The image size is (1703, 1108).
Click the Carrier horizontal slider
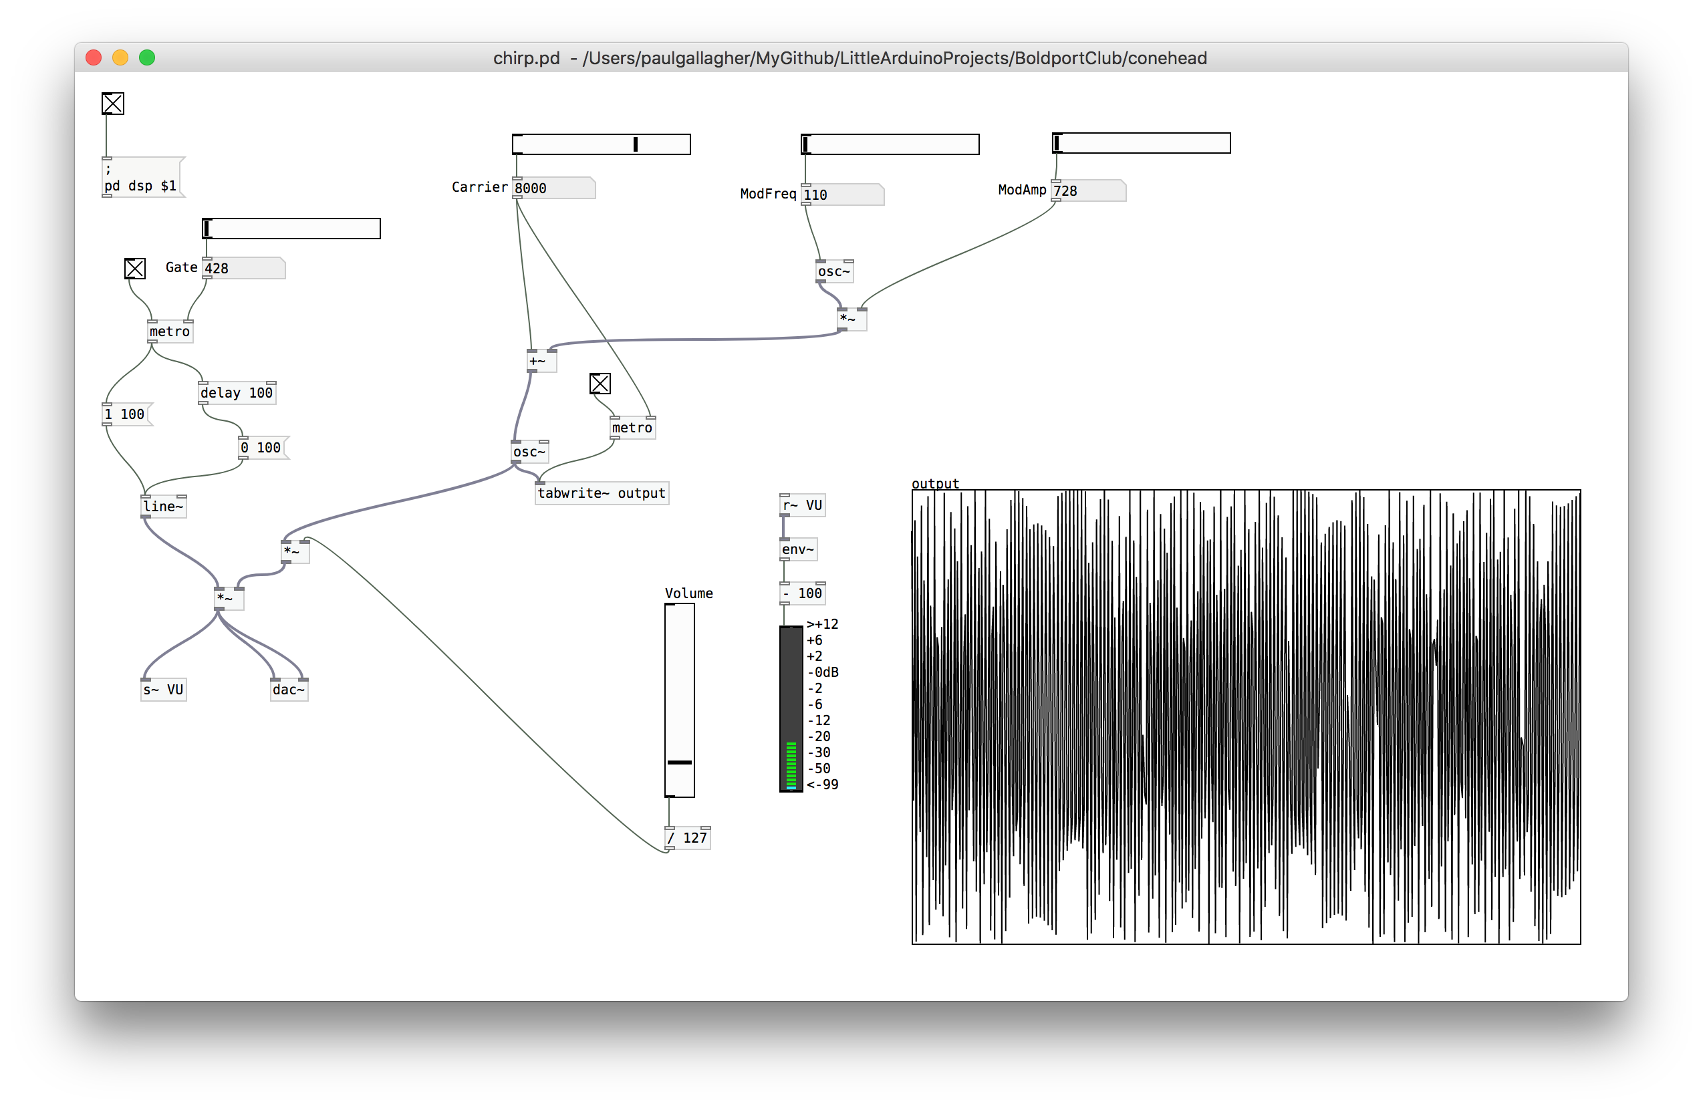(x=601, y=144)
